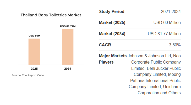Click the Source: The Report Cube text
Screen dimensions: 191x105
28,75
